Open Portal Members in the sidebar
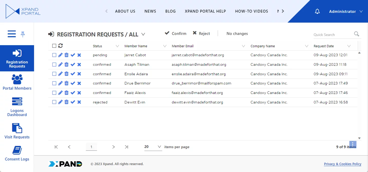Viewport: 368px width, 172px height. click(x=17, y=82)
